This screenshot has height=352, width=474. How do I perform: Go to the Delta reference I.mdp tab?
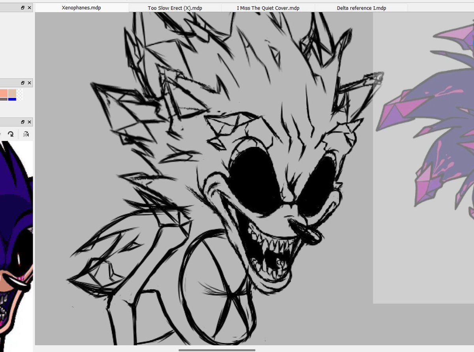click(x=361, y=8)
